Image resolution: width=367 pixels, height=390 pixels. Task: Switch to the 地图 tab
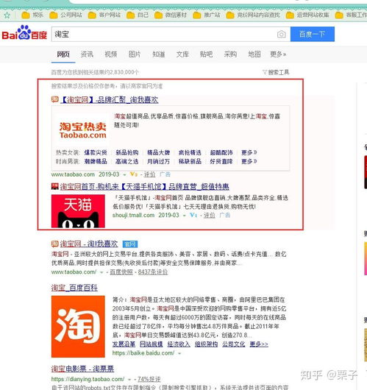point(254,54)
